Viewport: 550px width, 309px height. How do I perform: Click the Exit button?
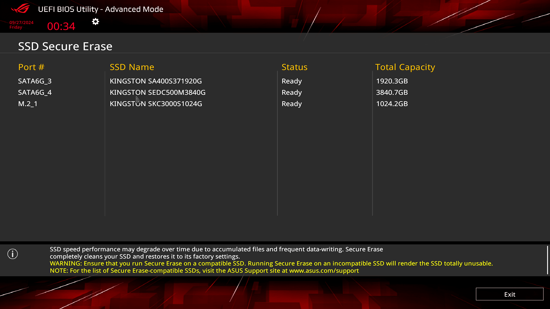coord(510,294)
